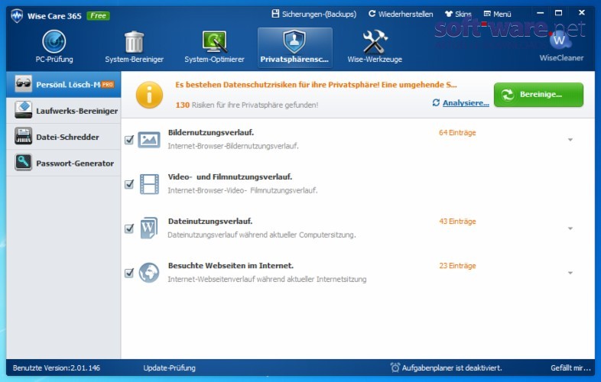The height and width of the screenshot is (382, 601).
Task: Select Persönl. Lösch-M sidebar tab
Action: coord(63,84)
